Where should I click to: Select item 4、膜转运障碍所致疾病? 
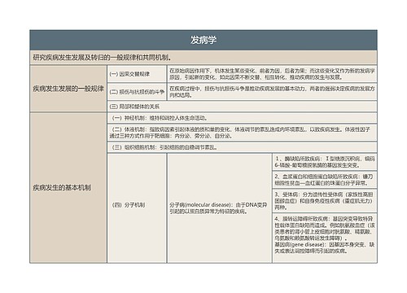(325, 238)
